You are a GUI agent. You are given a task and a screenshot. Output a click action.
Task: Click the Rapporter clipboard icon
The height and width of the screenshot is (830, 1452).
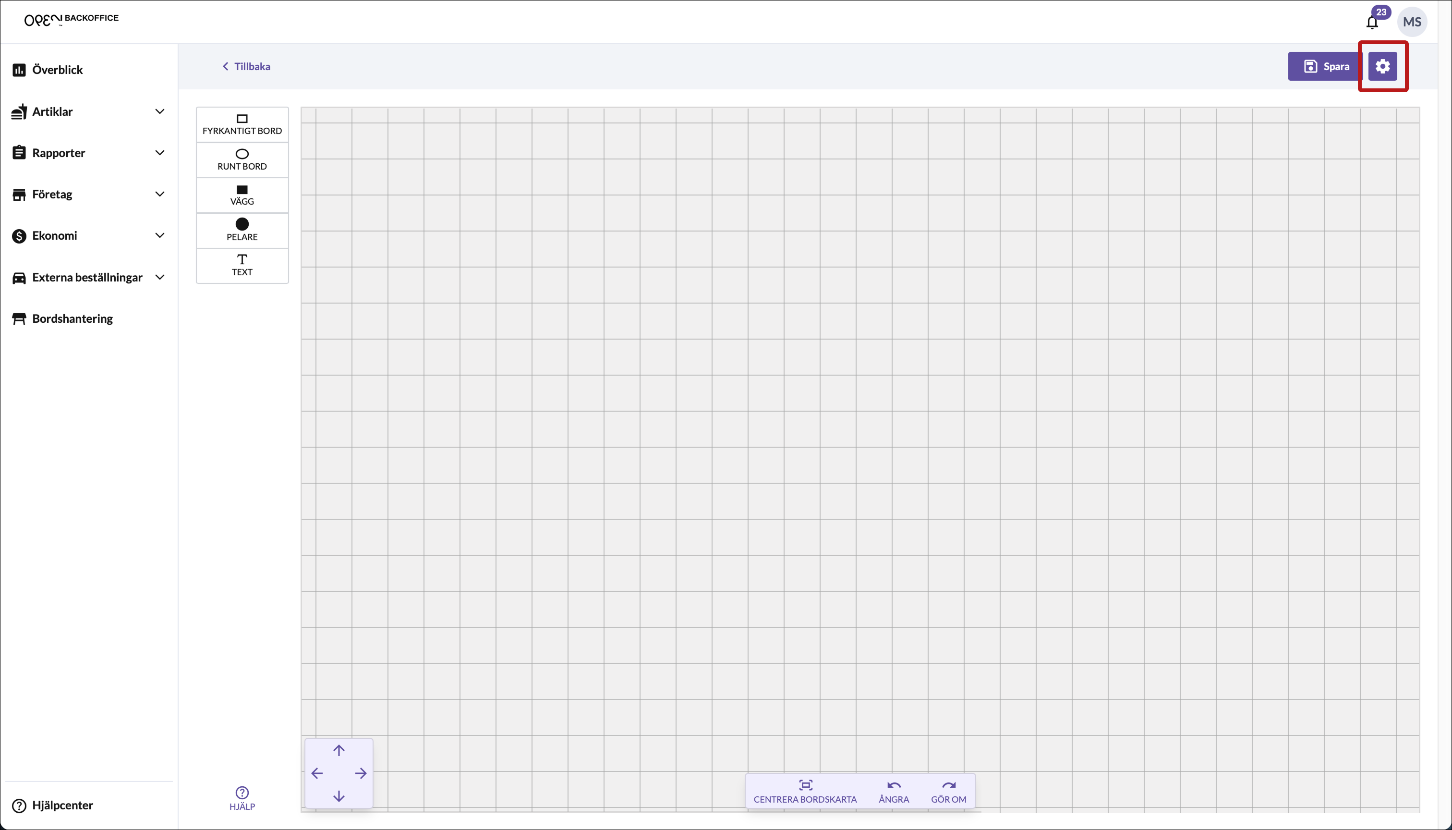[19, 153]
